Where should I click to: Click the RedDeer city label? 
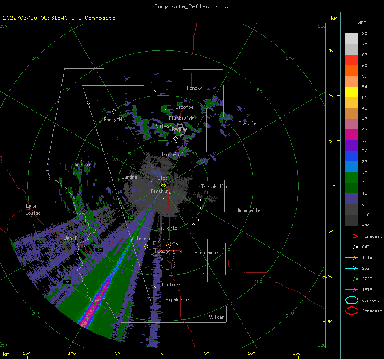click(181, 129)
